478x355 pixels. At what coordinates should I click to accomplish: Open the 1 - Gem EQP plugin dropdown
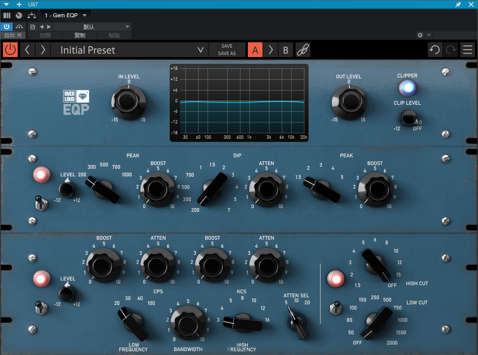point(65,15)
